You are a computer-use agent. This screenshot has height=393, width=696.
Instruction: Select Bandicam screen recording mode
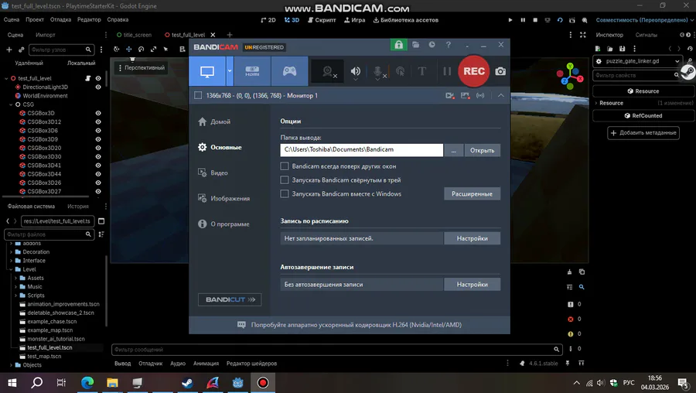pyautogui.click(x=207, y=71)
